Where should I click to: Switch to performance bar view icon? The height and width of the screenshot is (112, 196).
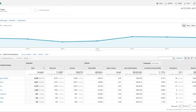coord(192,58)
